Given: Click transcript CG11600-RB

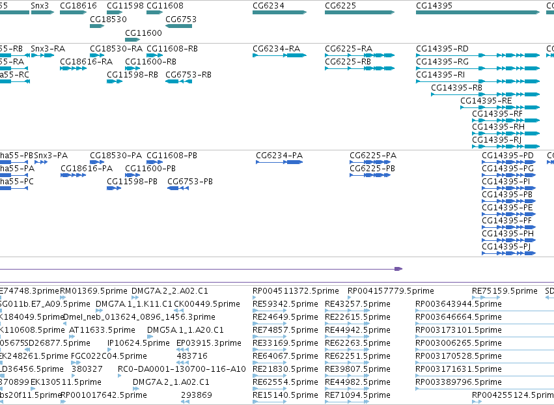Looking at the screenshot, I should pos(133,68).
